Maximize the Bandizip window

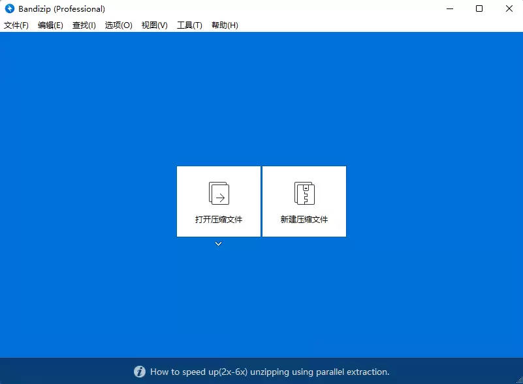479,8
